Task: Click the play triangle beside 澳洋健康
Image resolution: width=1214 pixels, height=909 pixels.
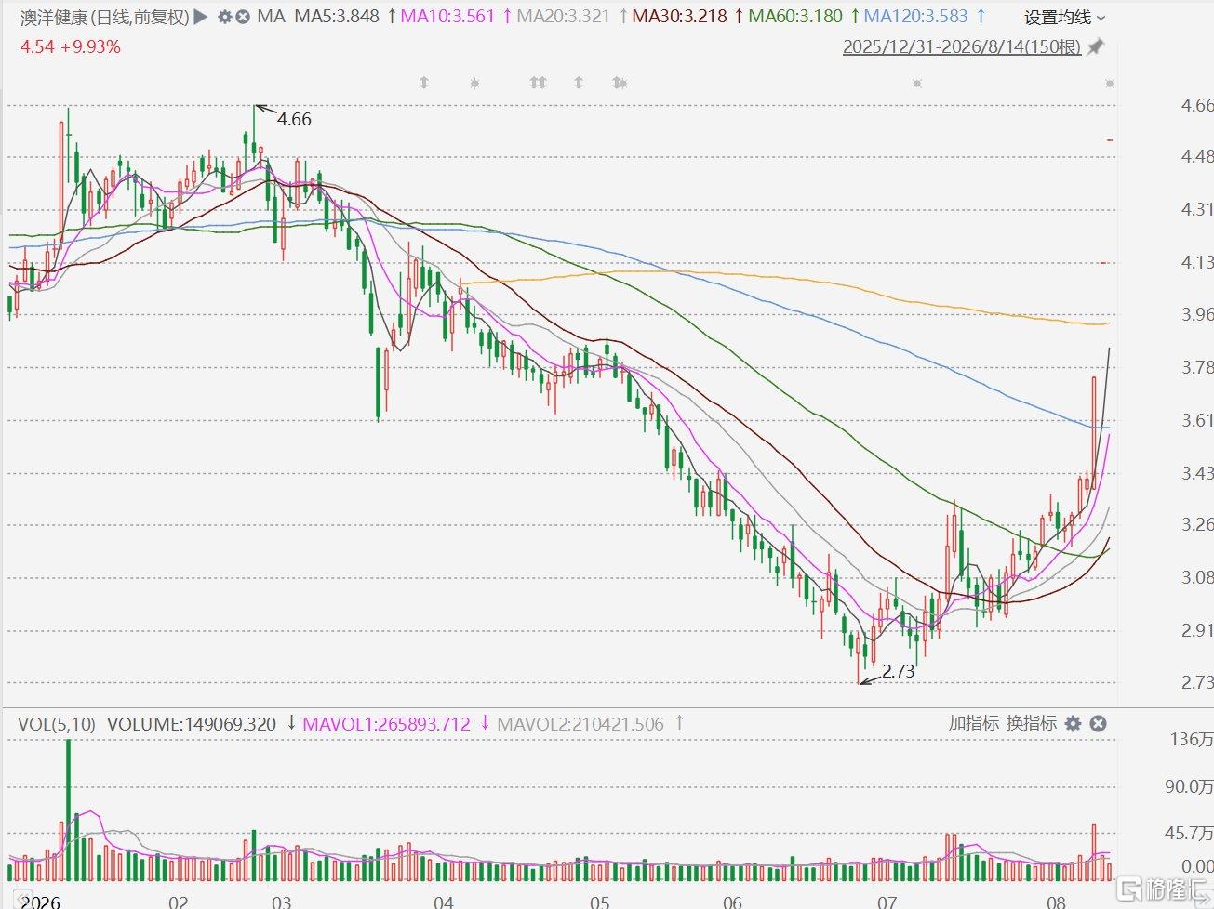Action: click(x=200, y=17)
